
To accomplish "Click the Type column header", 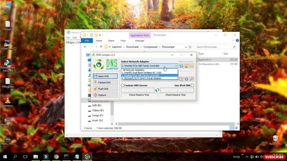I will click(x=201, y=54).
